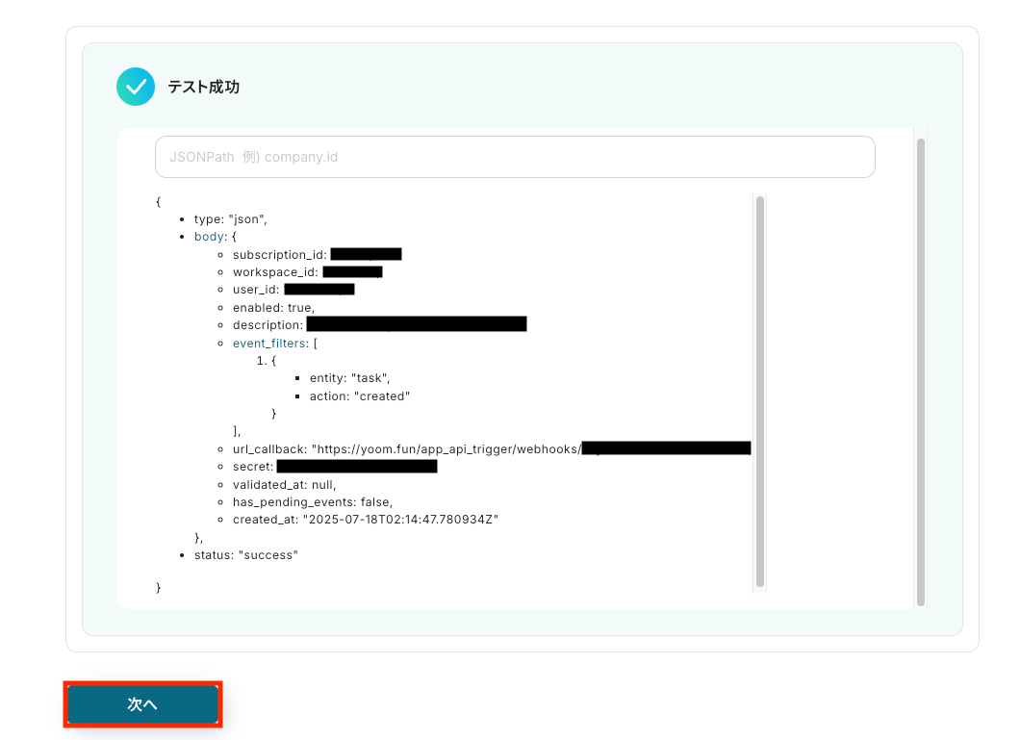Click the subscription_id entry
1020x740 pixels.
[317, 254]
